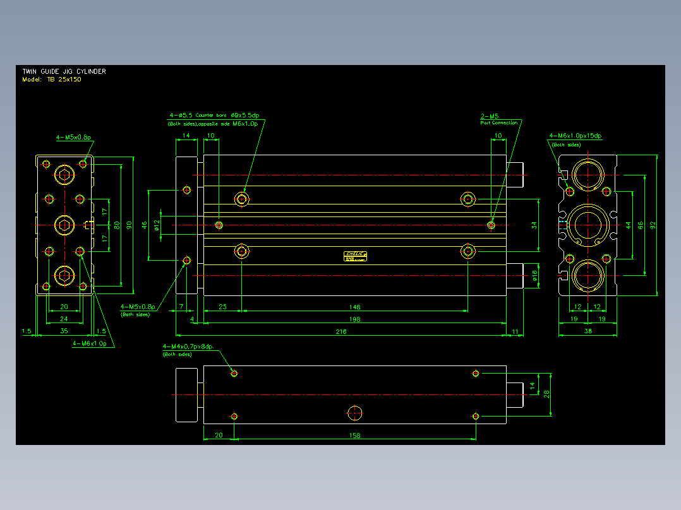This screenshot has width=681, height=510.
Task: Click the "34" vertical dimension
Action: (534, 225)
